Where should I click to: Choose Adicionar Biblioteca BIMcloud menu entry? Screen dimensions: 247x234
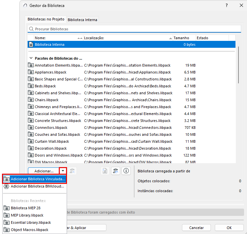click(x=34, y=186)
